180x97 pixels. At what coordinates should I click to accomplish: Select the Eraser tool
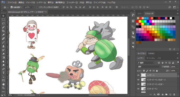tap(3, 54)
